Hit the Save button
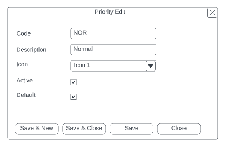Screen dimensions: 225x144 click(131, 129)
